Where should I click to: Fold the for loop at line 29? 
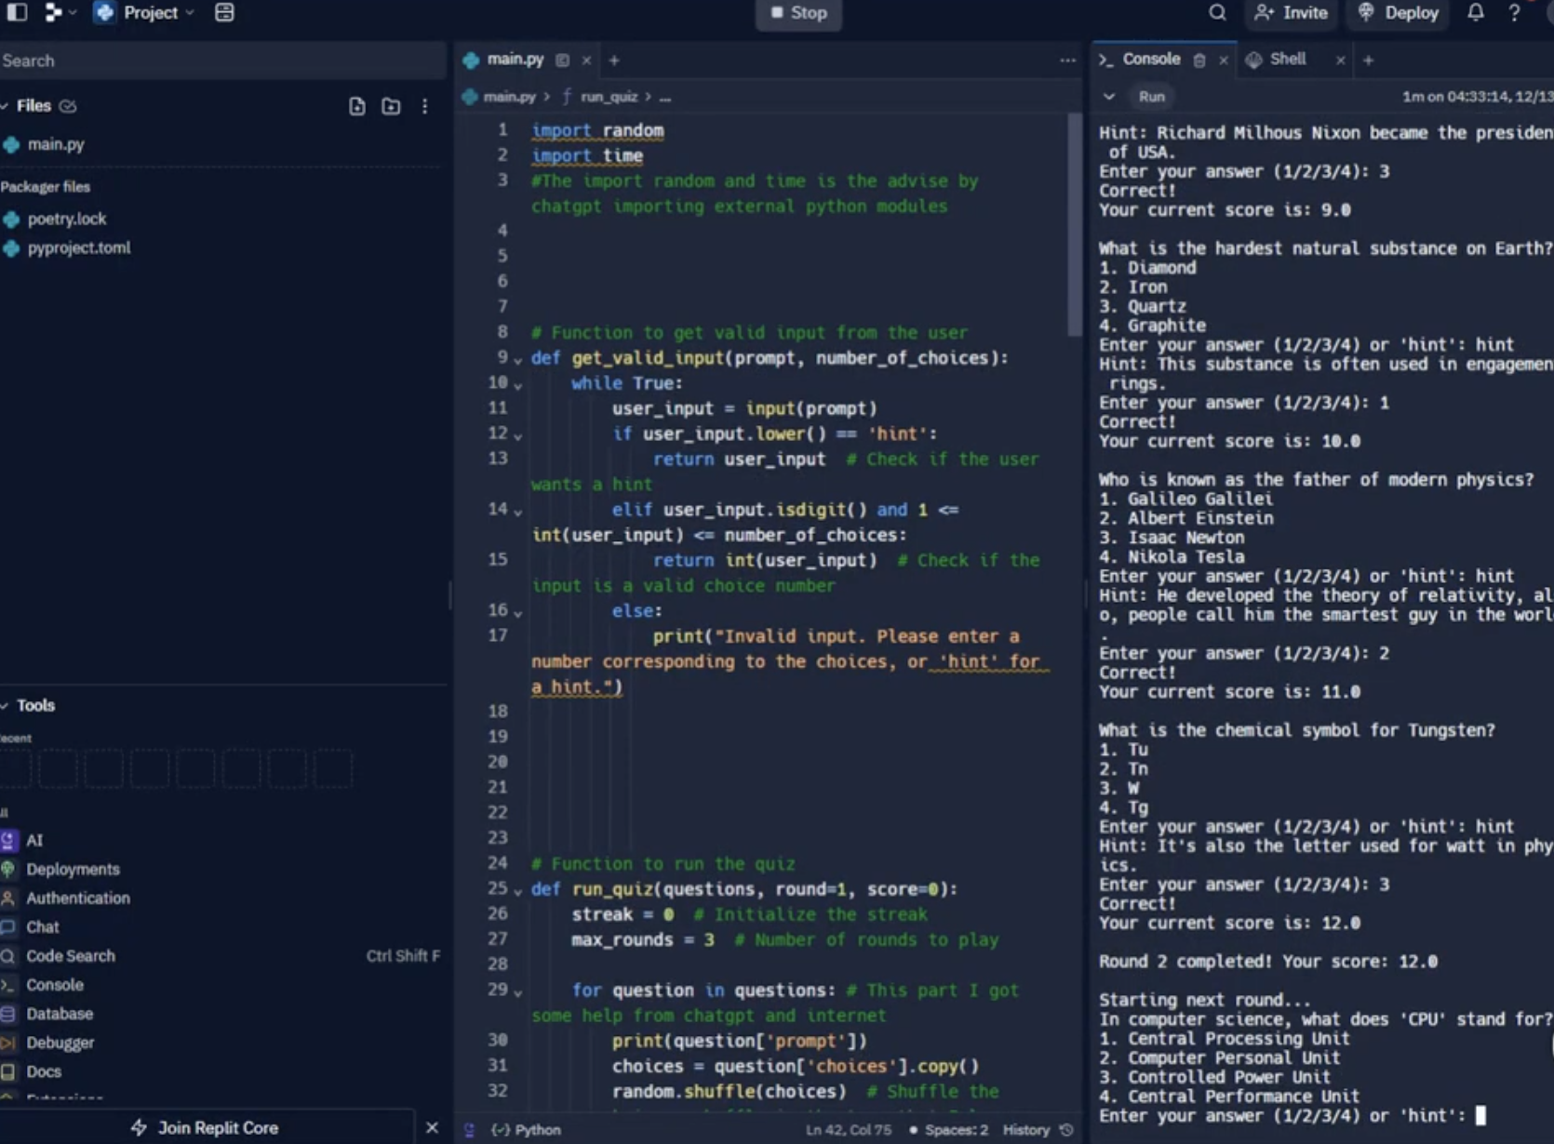coord(518,992)
